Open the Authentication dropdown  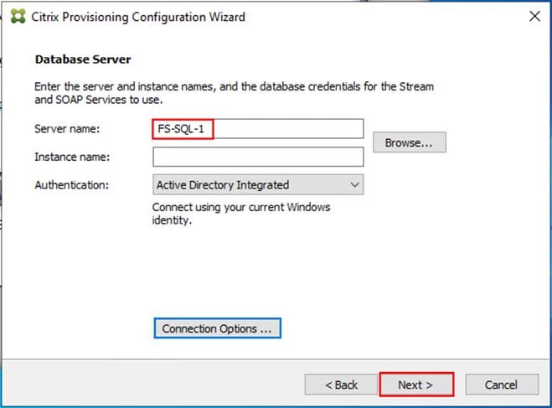pos(258,185)
